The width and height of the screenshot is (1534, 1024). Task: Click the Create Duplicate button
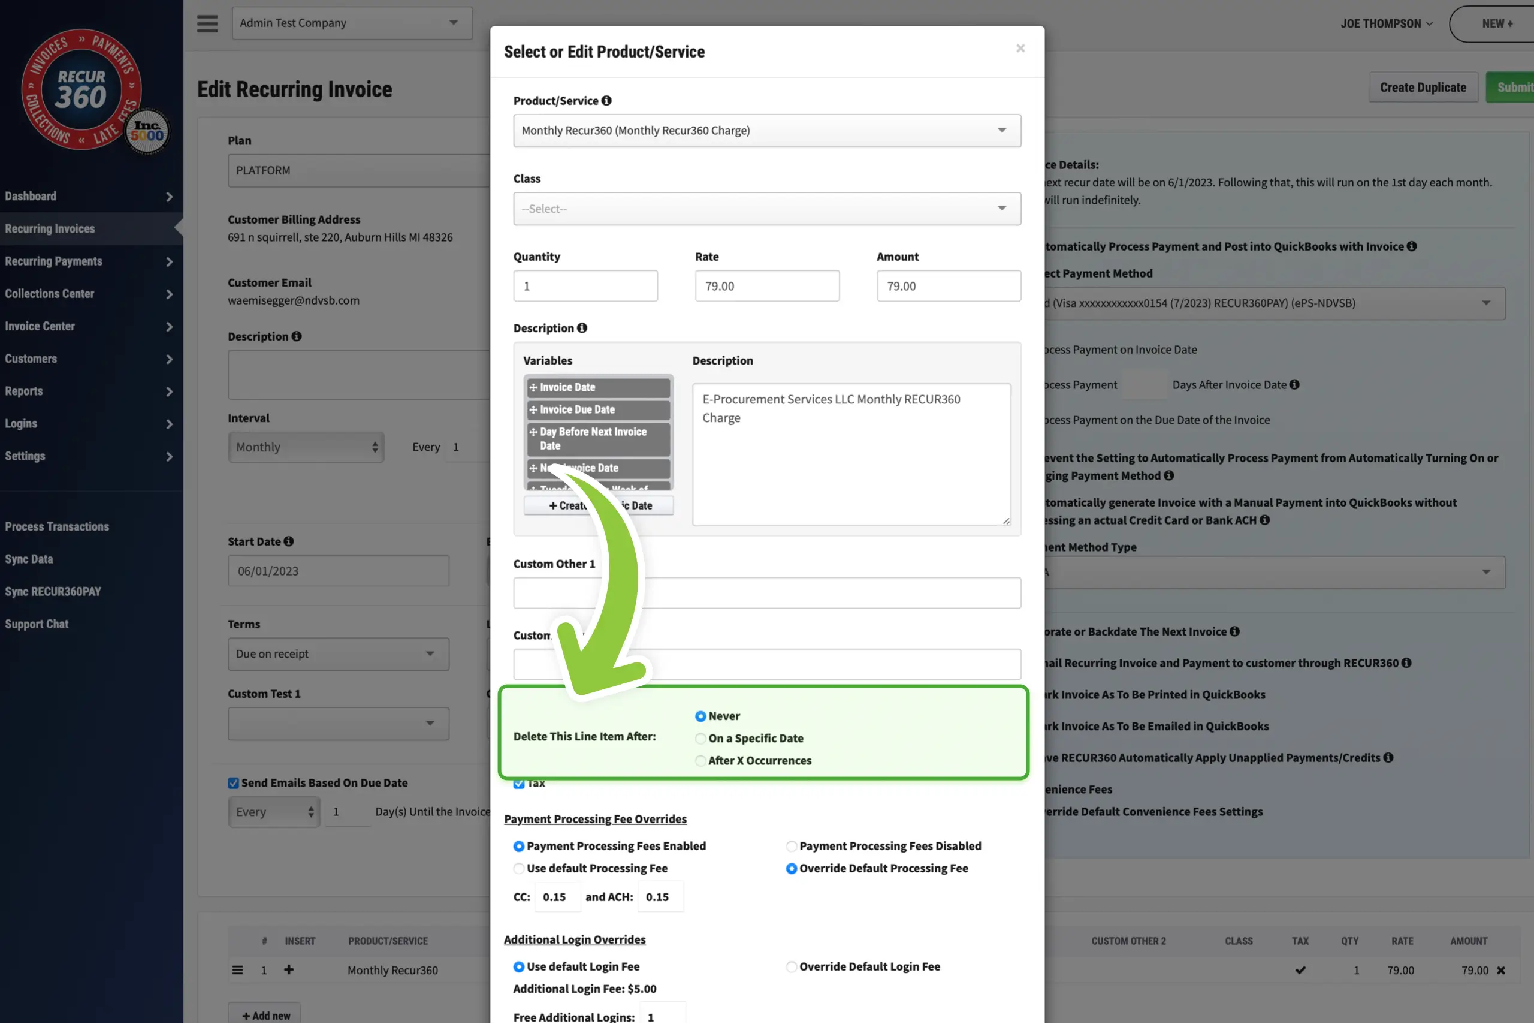pos(1423,88)
